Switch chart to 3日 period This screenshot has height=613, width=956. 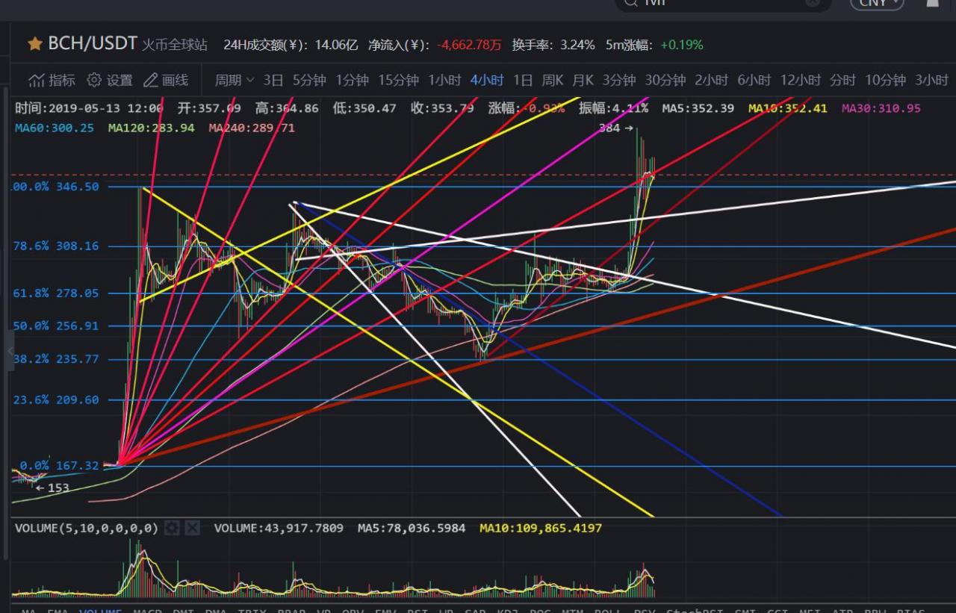click(x=273, y=80)
